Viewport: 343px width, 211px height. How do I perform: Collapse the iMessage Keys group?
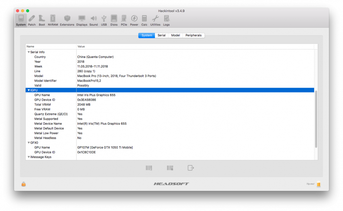pyautogui.click(x=29, y=157)
